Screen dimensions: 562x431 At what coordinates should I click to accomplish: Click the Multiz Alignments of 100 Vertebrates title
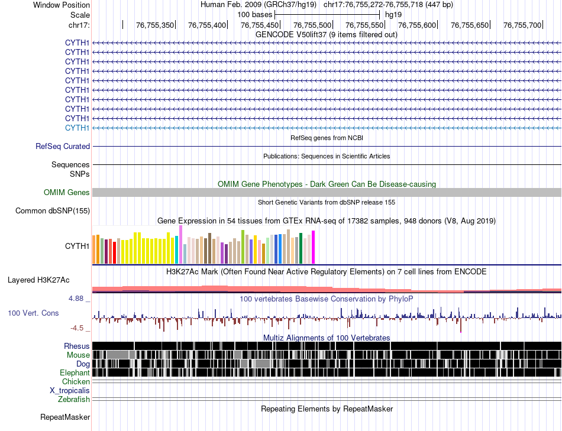[x=327, y=338]
